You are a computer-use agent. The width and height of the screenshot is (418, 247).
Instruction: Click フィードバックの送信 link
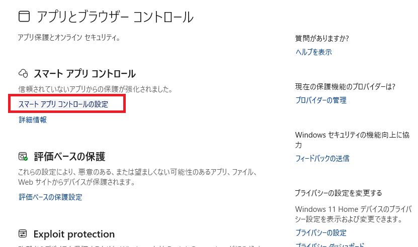[x=322, y=158]
